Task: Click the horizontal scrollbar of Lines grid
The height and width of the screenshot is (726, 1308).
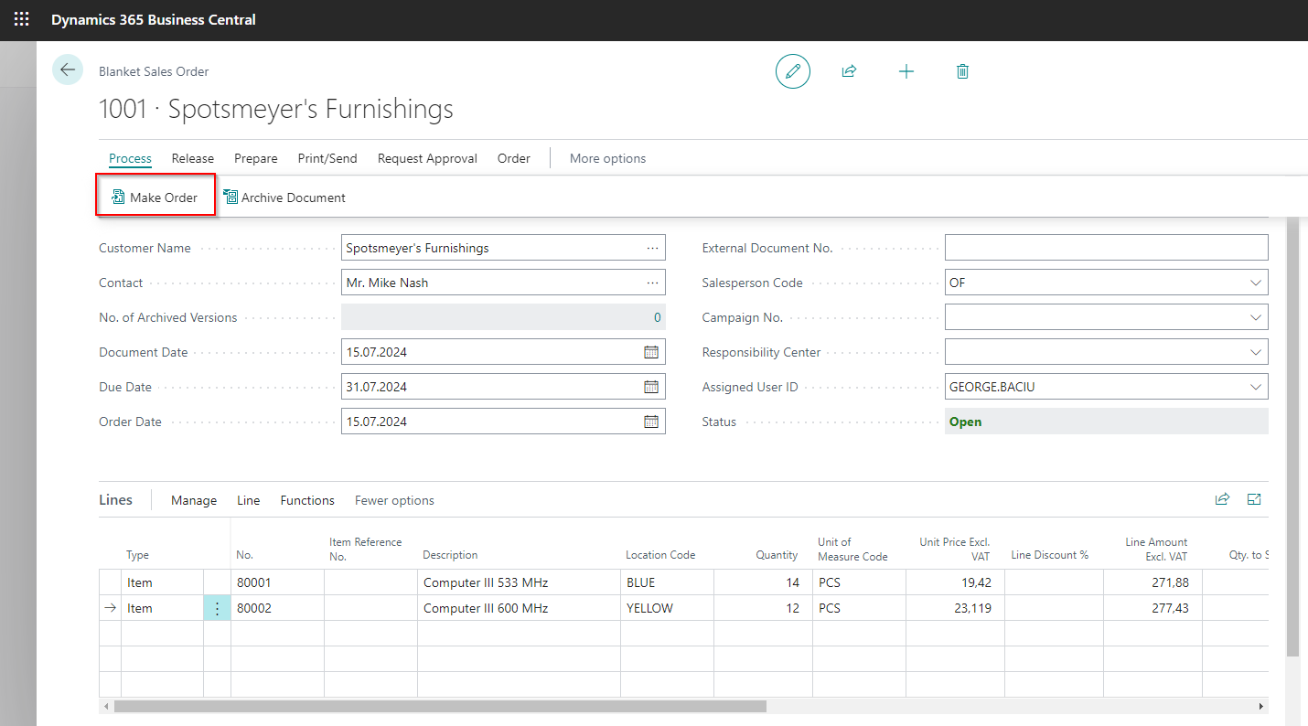Action: (440, 707)
